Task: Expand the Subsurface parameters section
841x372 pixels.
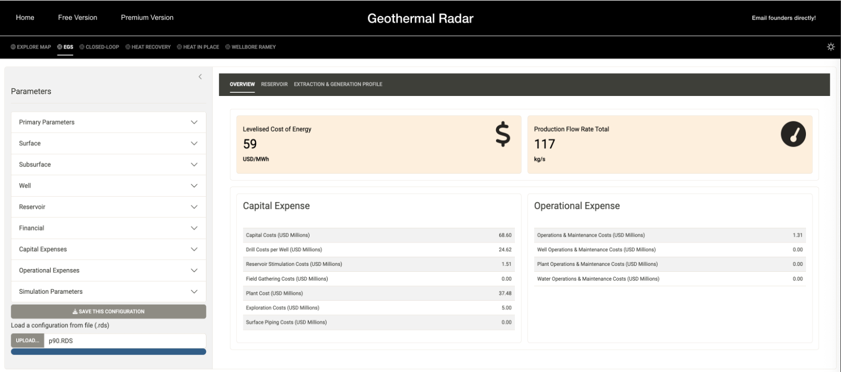Action: (108, 164)
